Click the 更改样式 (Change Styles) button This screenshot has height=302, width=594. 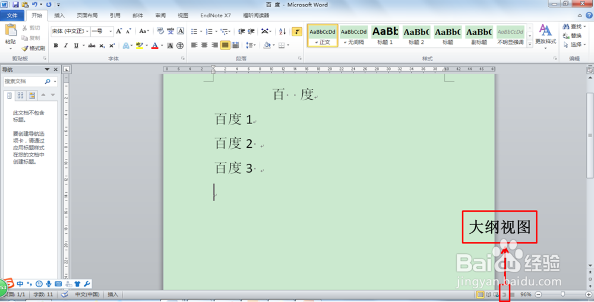[x=545, y=37]
